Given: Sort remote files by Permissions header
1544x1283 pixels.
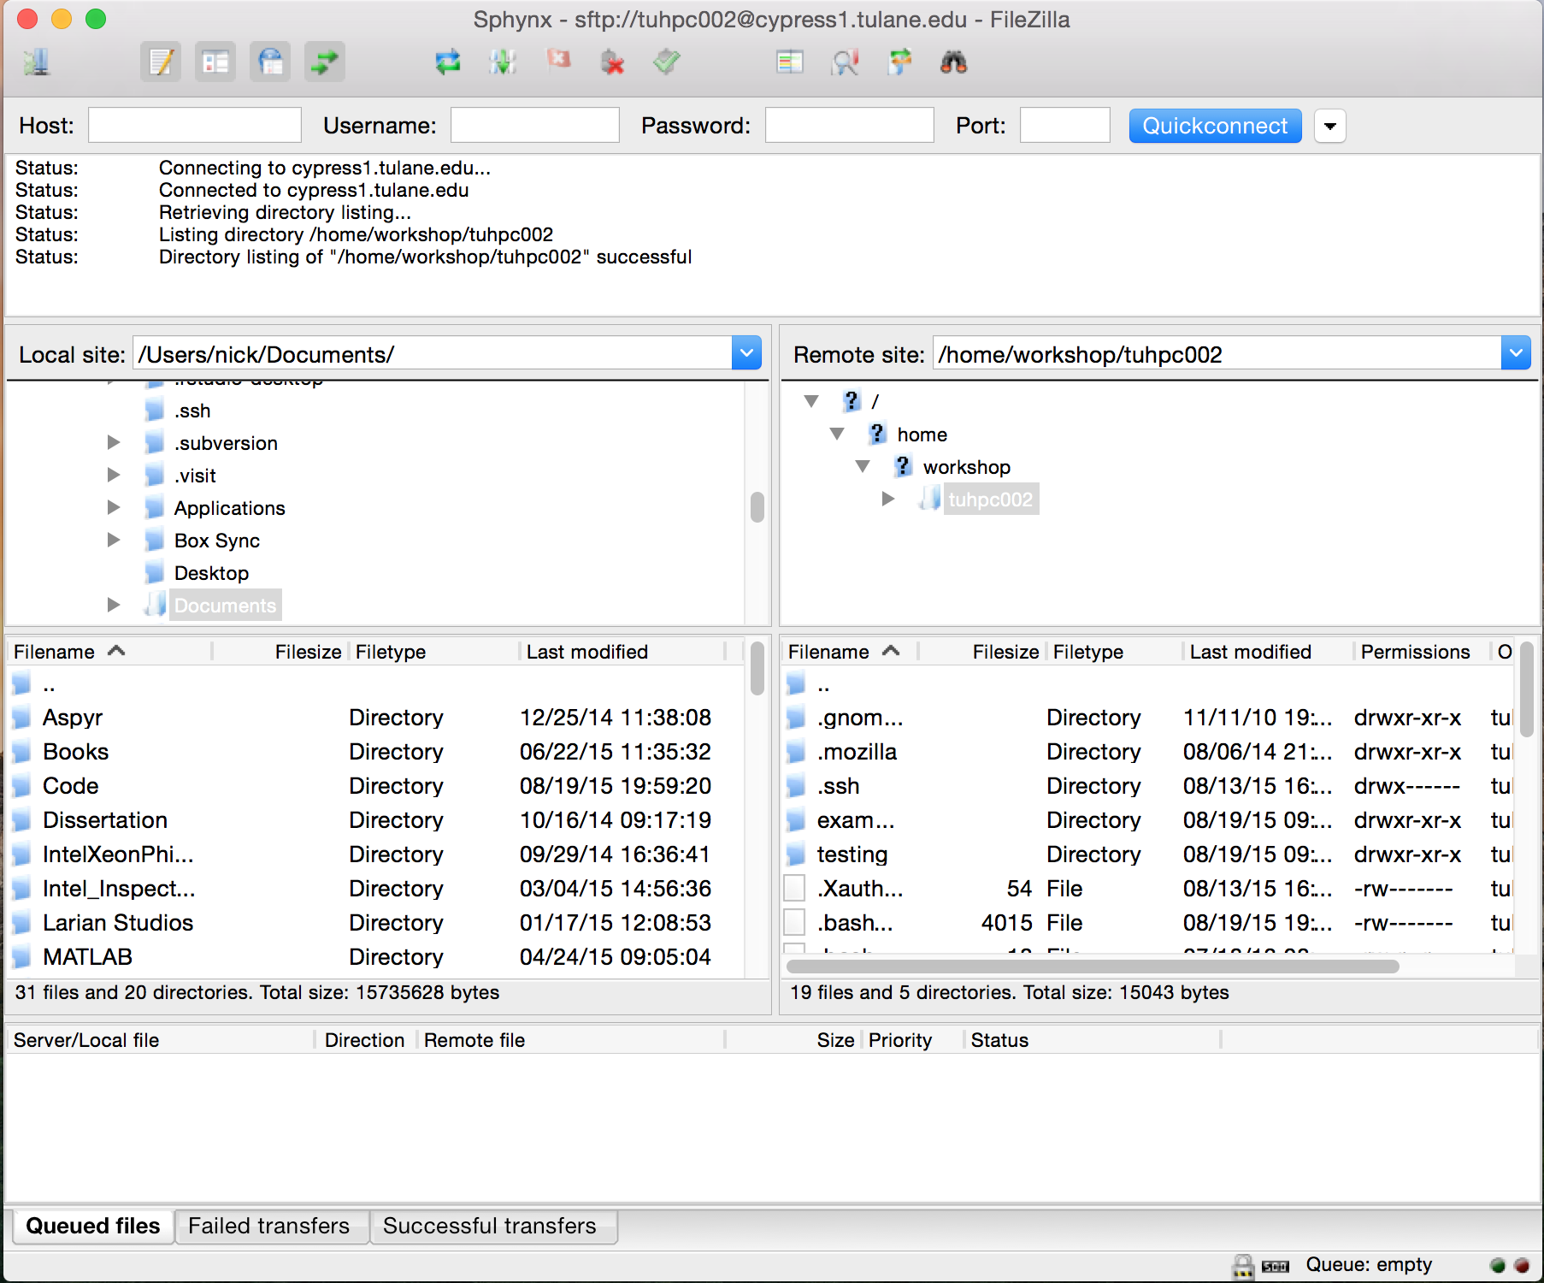Looking at the screenshot, I should point(1421,652).
